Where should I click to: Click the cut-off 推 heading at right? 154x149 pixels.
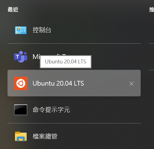[152, 10]
